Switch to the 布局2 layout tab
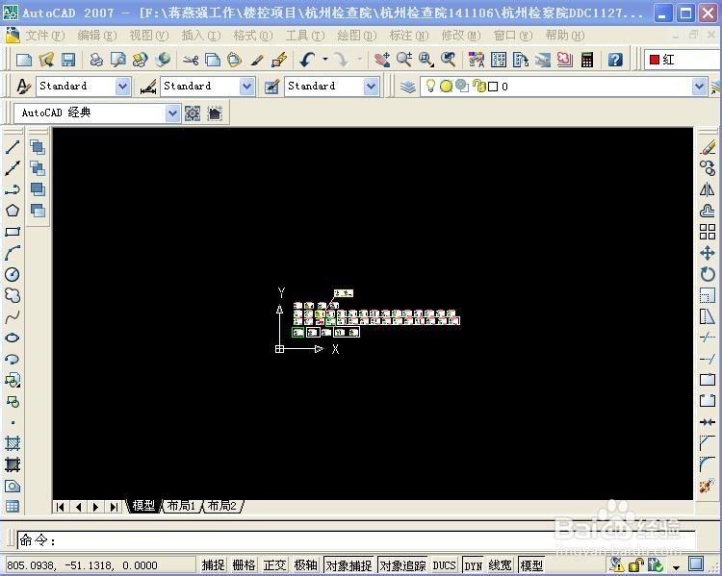This screenshot has width=722, height=576. click(x=222, y=506)
